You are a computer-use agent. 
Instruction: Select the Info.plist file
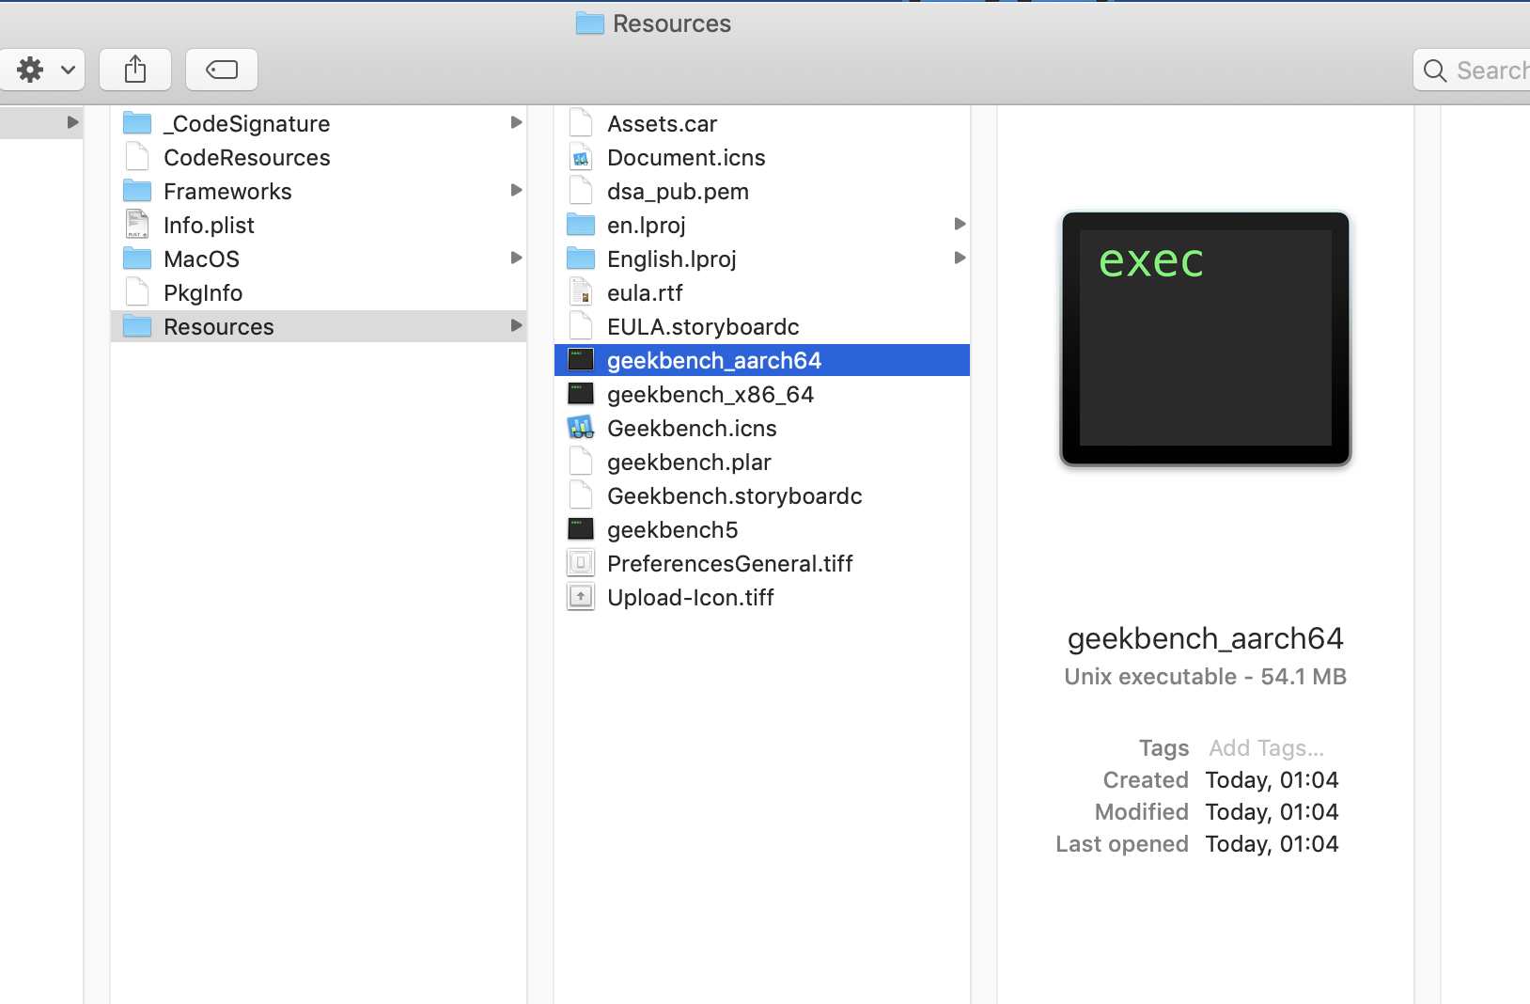tap(319, 225)
